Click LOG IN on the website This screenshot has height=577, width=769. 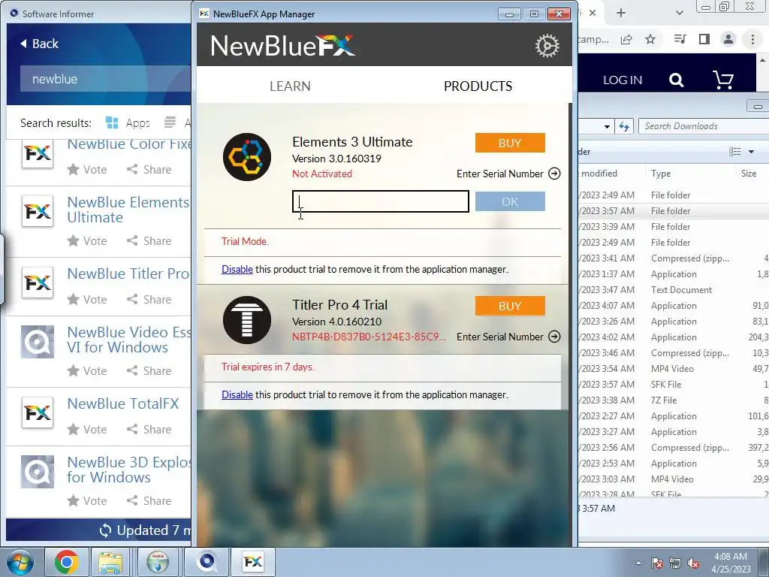[623, 80]
